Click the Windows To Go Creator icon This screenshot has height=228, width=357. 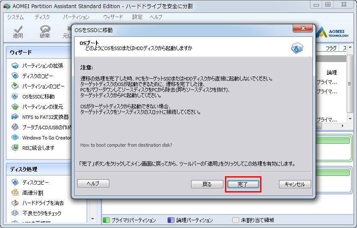pyautogui.click(x=15, y=137)
